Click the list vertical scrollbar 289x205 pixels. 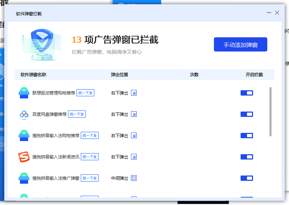[270, 112]
